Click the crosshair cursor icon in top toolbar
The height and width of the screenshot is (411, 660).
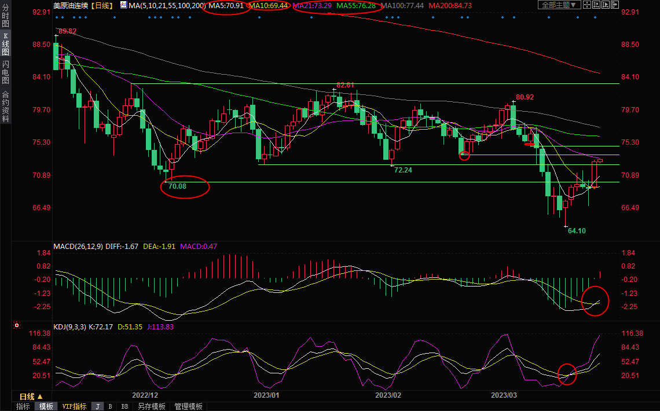[x=588, y=5]
